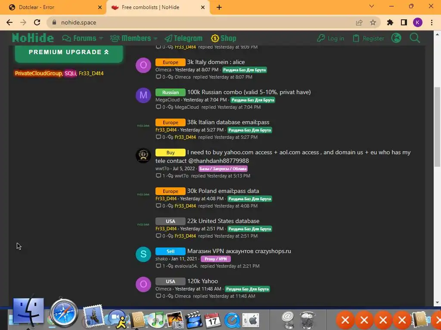This screenshot has height=330, width=441.
Task: Open shako's S avatar
Action: pos(143,254)
